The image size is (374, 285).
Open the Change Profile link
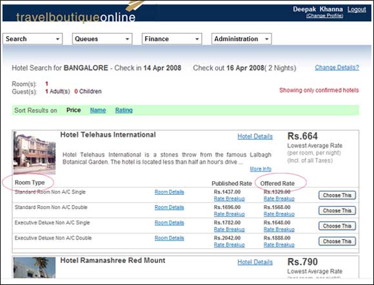[x=325, y=15]
